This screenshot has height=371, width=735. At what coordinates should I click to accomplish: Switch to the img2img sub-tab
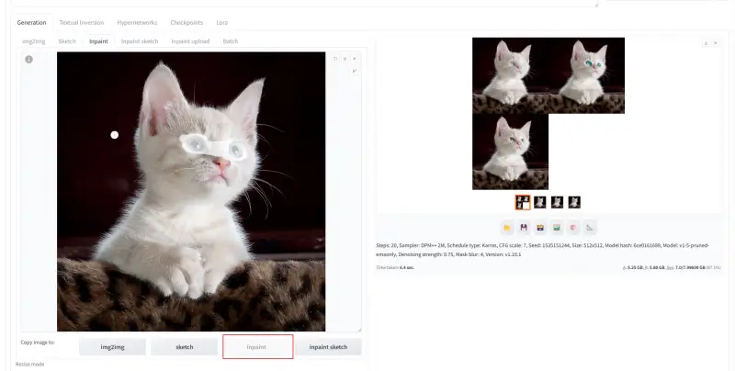pyautogui.click(x=34, y=41)
